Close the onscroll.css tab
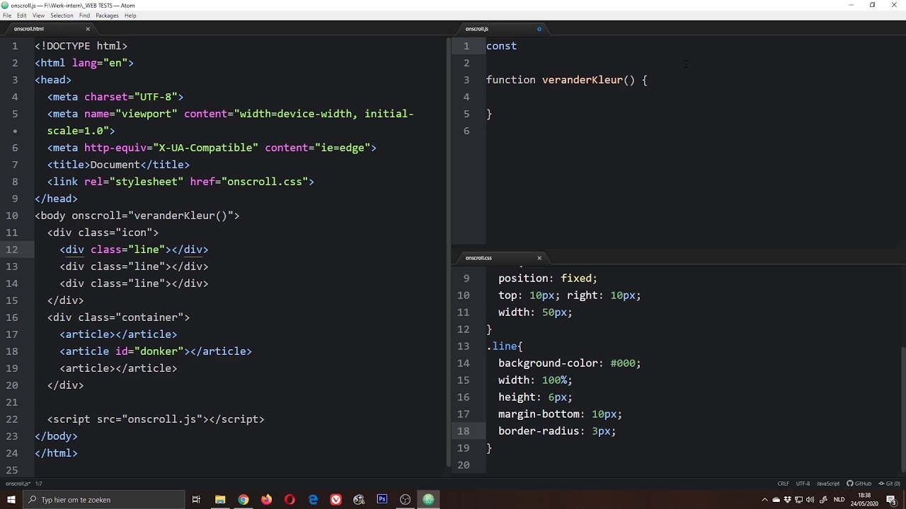The width and height of the screenshot is (906, 509). [x=539, y=258]
